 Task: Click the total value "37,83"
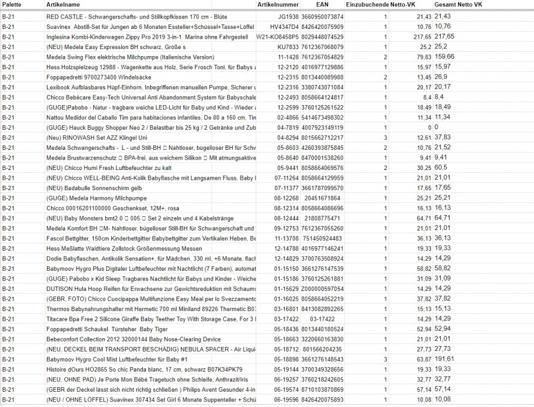(442, 137)
